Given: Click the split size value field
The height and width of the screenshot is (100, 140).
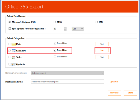Looking at the screenshot, I should pos(59,29).
